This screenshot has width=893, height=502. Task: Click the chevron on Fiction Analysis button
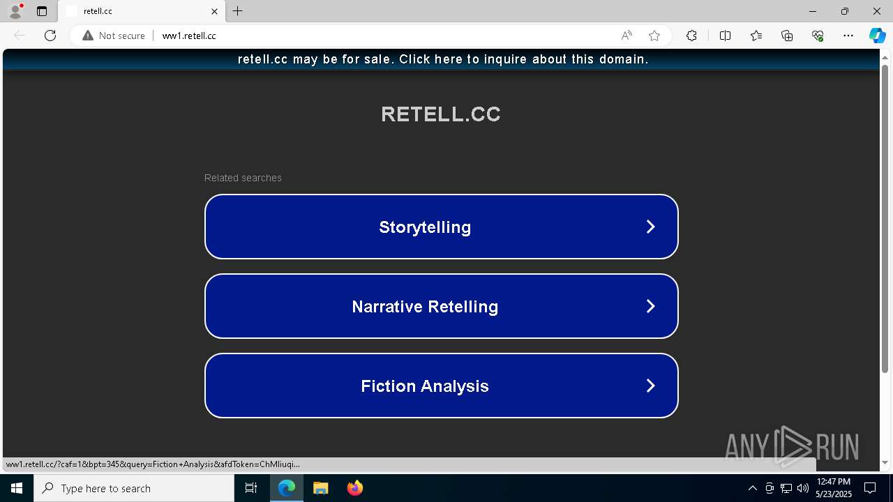650,386
